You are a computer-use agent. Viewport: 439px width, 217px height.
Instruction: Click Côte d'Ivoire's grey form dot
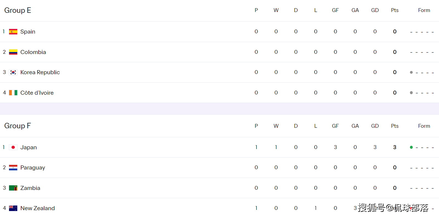click(411, 93)
